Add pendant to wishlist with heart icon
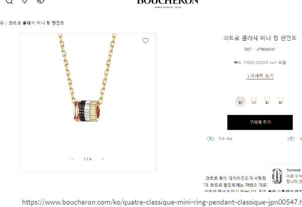 click(145, 41)
